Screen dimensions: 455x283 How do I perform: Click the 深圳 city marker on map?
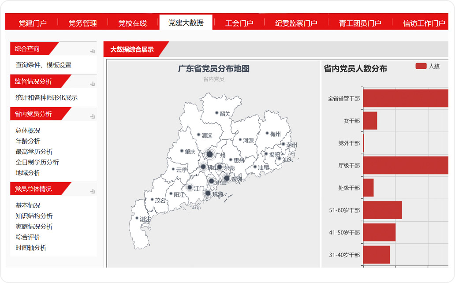coord(227,178)
